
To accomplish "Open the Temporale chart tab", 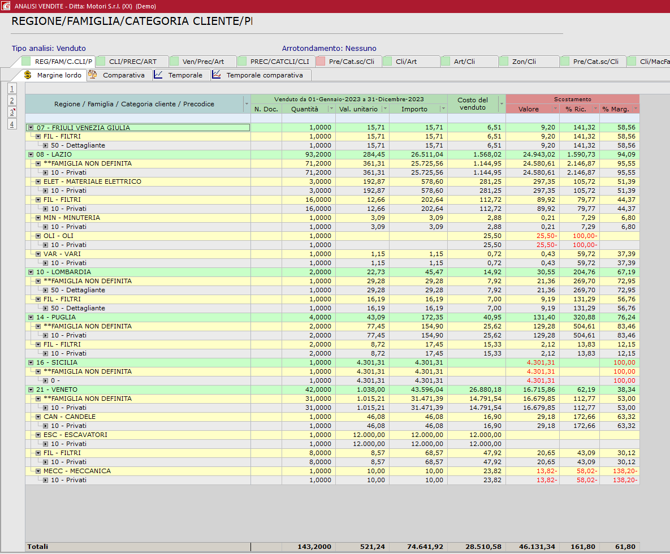I will click(x=184, y=75).
